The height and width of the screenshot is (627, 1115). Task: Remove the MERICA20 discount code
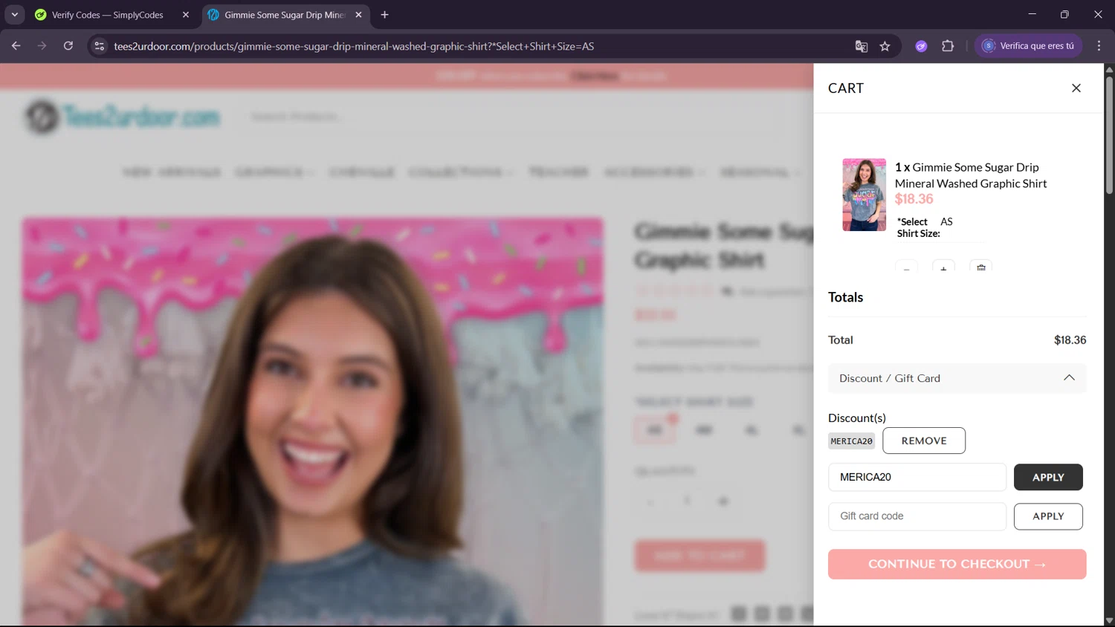point(924,441)
